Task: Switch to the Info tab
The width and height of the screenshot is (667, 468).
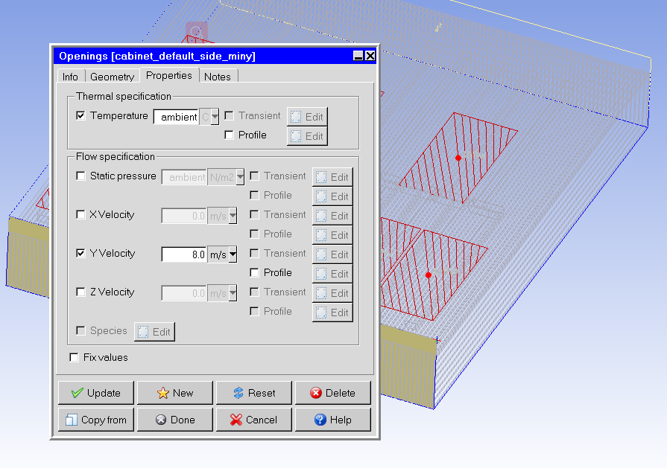Action: (x=70, y=77)
